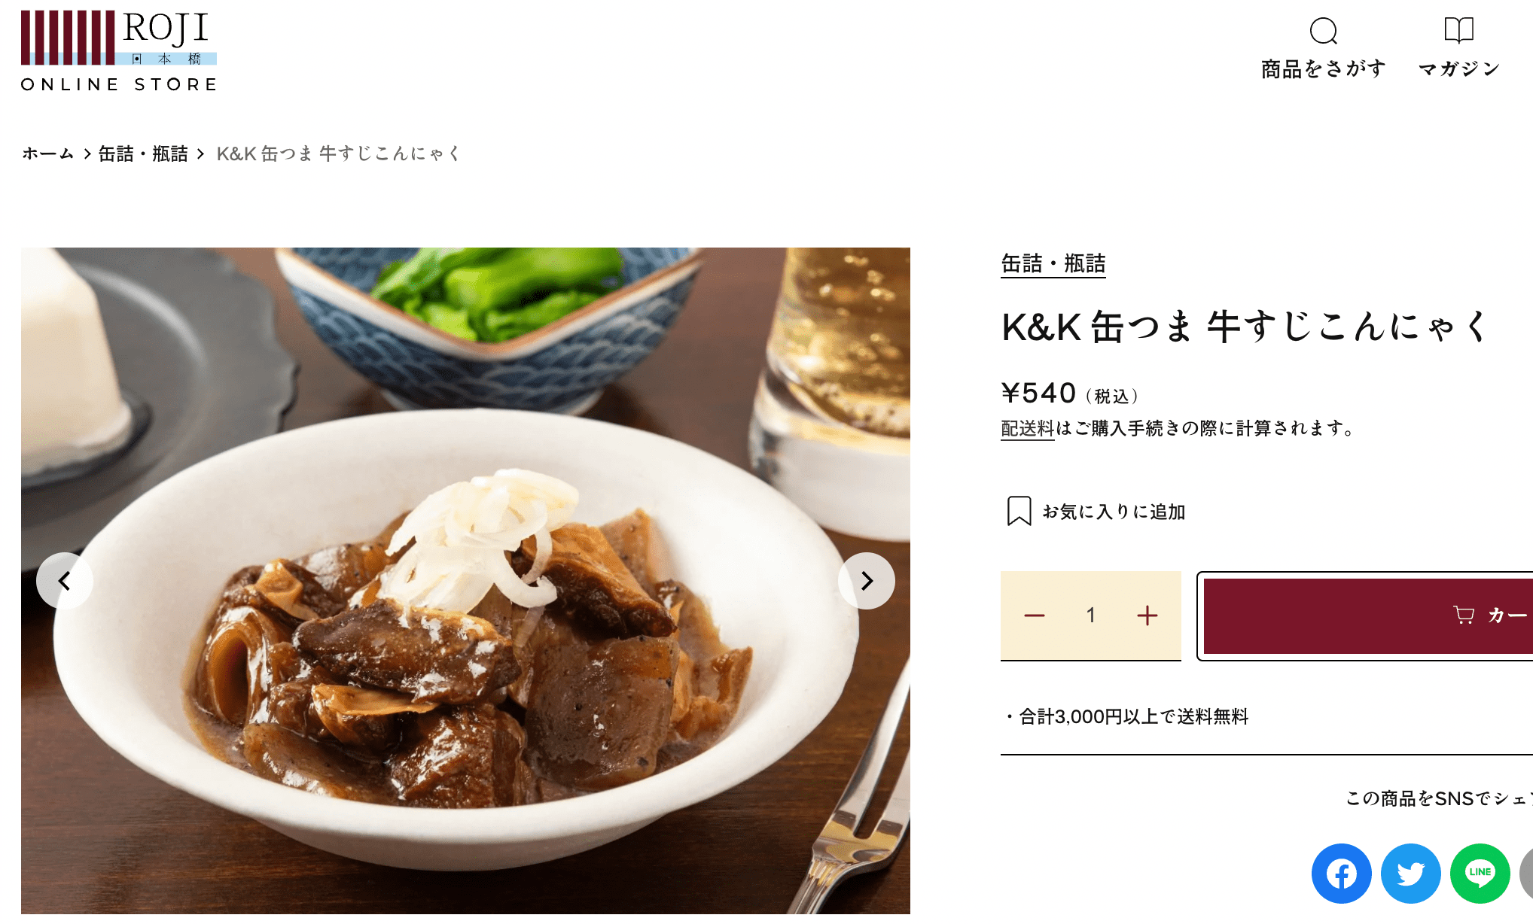Image resolution: width=1533 pixels, height=924 pixels.
Task: Click the bookmark favorite icon
Action: click(x=1019, y=511)
